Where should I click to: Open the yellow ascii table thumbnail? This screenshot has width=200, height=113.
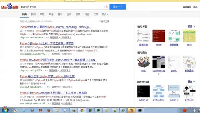point(189,36)
